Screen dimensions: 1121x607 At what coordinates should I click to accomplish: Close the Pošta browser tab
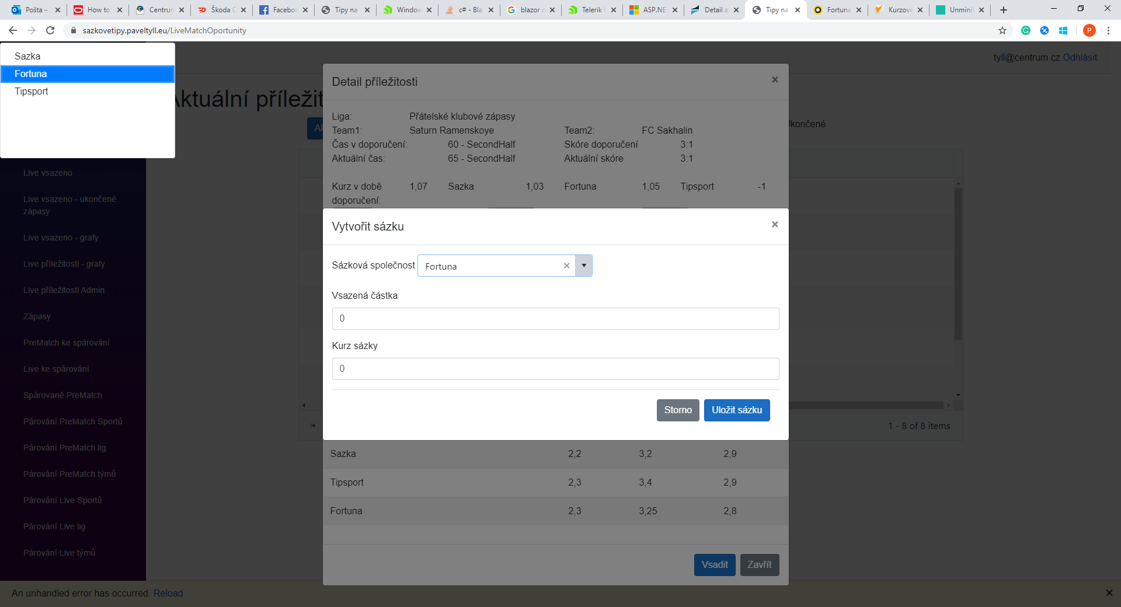tap(58, 10)
